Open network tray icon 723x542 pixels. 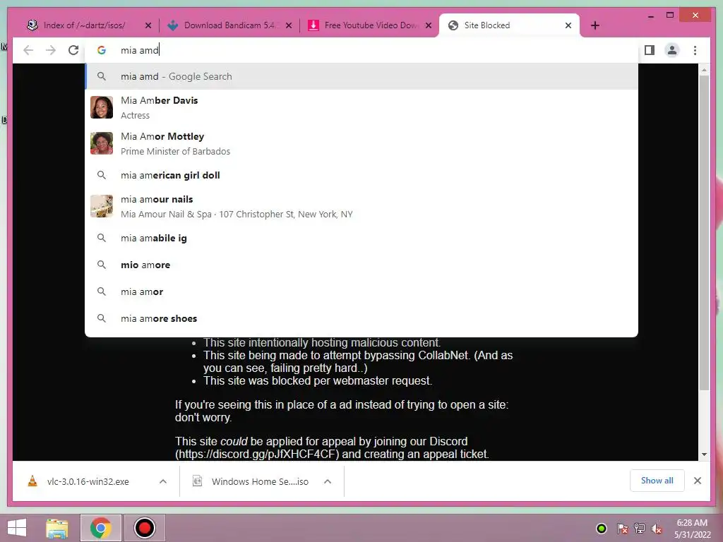(x=640, y=529)
